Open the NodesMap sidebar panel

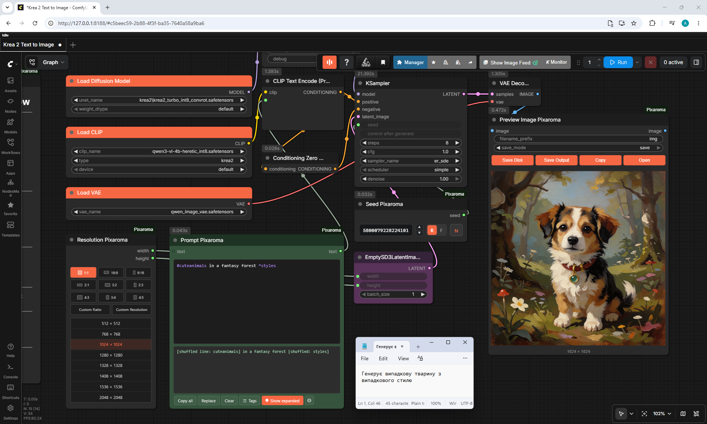pos(10,187)
